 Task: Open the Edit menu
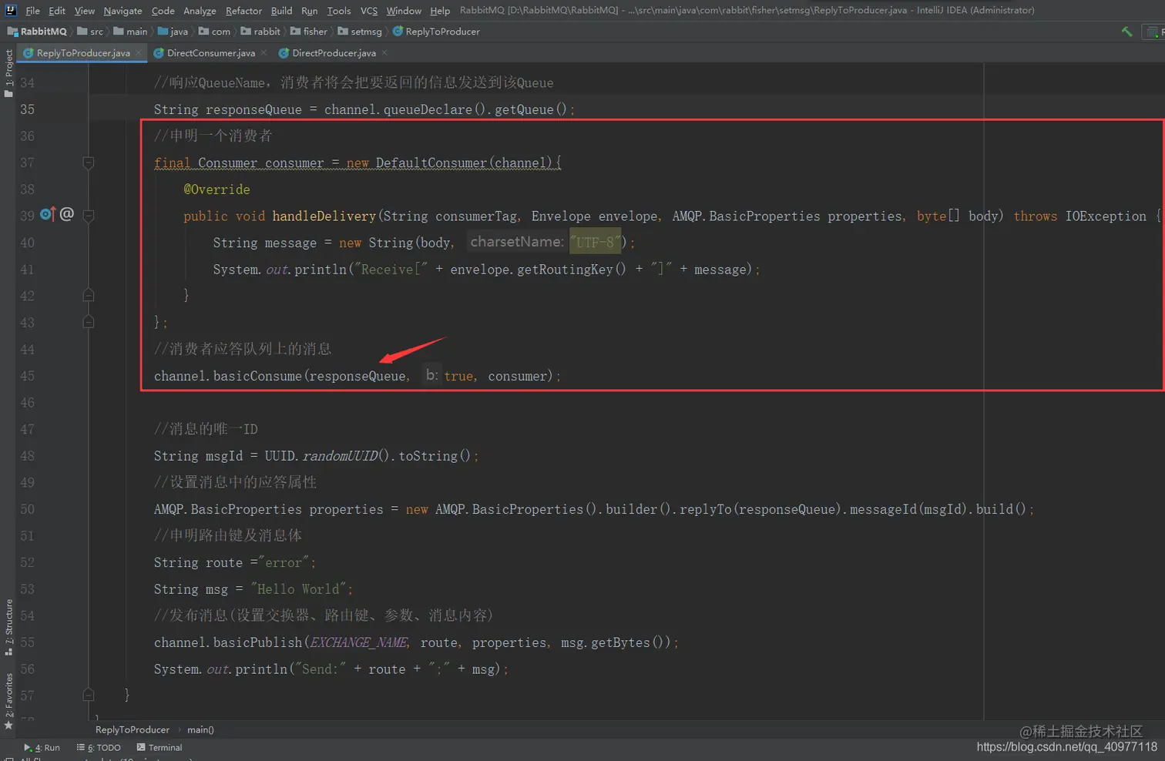pos(57,11)
